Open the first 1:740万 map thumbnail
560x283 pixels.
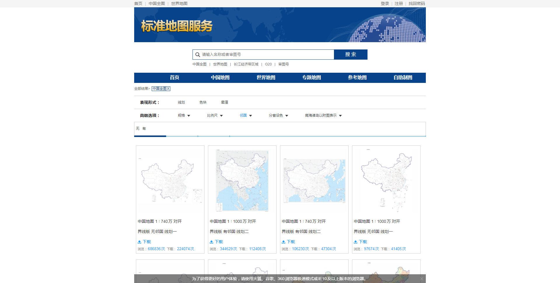point(170,180)
